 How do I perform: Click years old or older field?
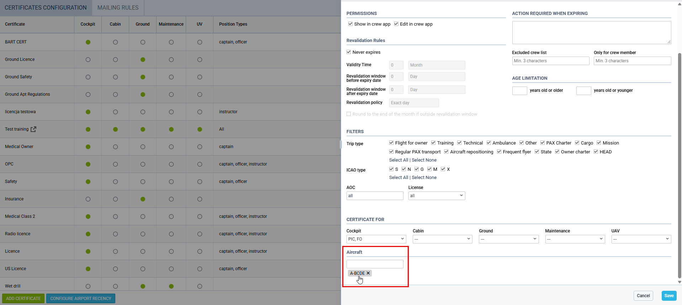[520, 90]
